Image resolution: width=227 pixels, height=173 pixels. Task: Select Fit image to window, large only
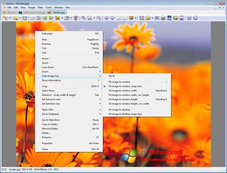click(x=137, y=86)
